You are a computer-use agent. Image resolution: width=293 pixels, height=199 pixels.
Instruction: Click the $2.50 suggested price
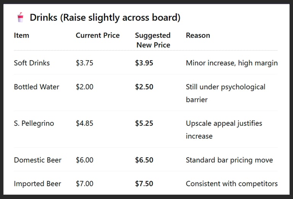pos(144,87)
